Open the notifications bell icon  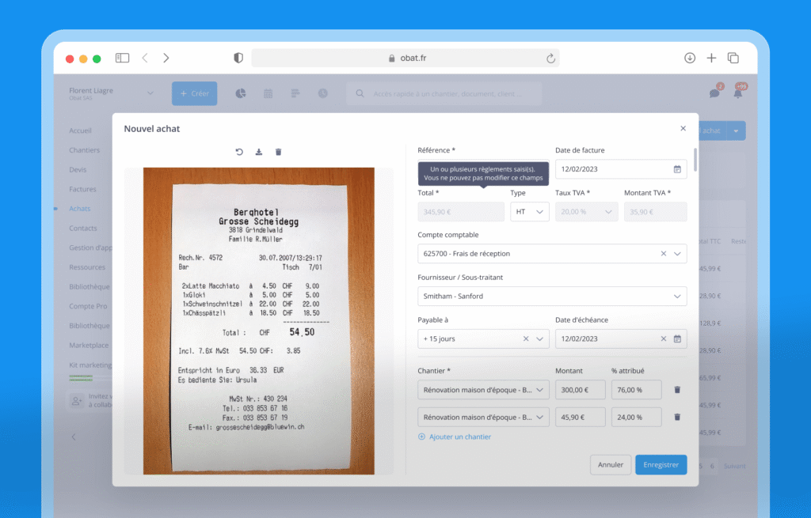coord(738,93)
